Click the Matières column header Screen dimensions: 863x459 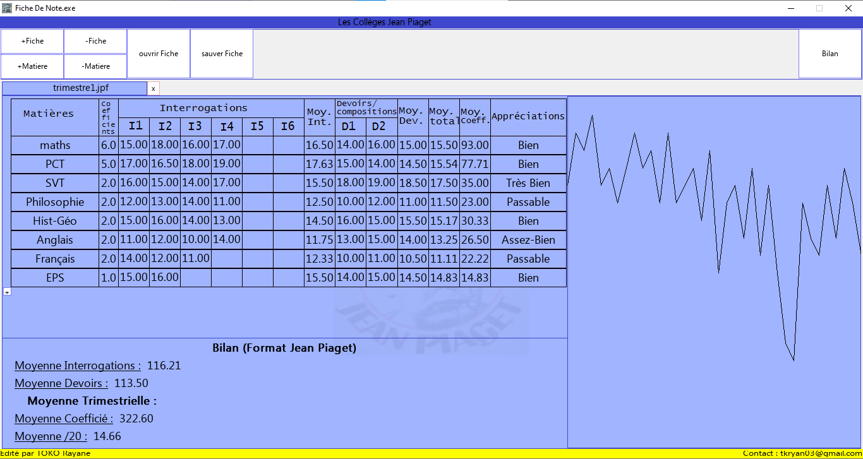point(55,117)
